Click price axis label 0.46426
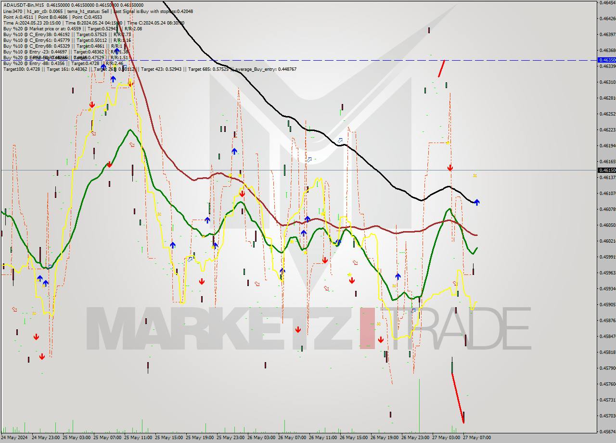This screenshot has width=616, height=443. [x=607, y=18]
